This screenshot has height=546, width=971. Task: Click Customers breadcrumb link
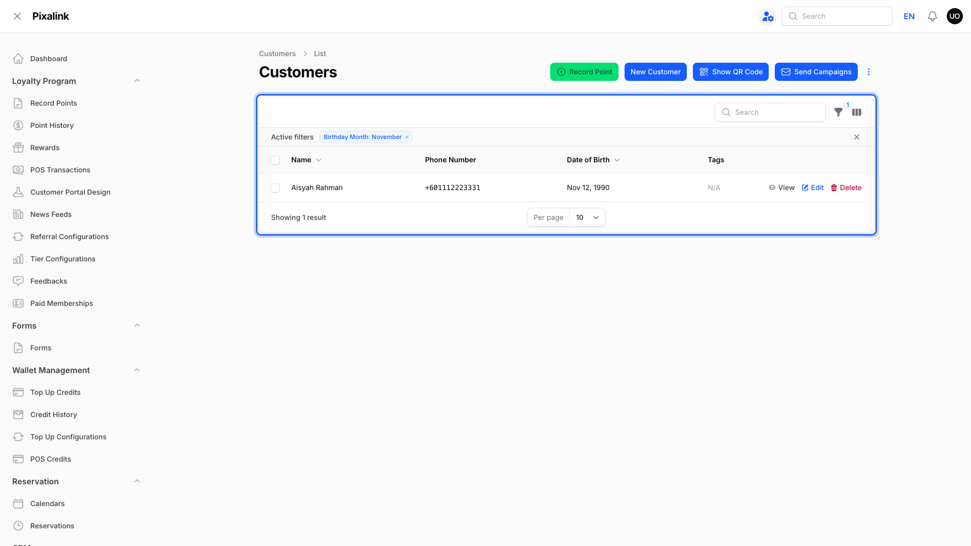click(x=277, y=54)
